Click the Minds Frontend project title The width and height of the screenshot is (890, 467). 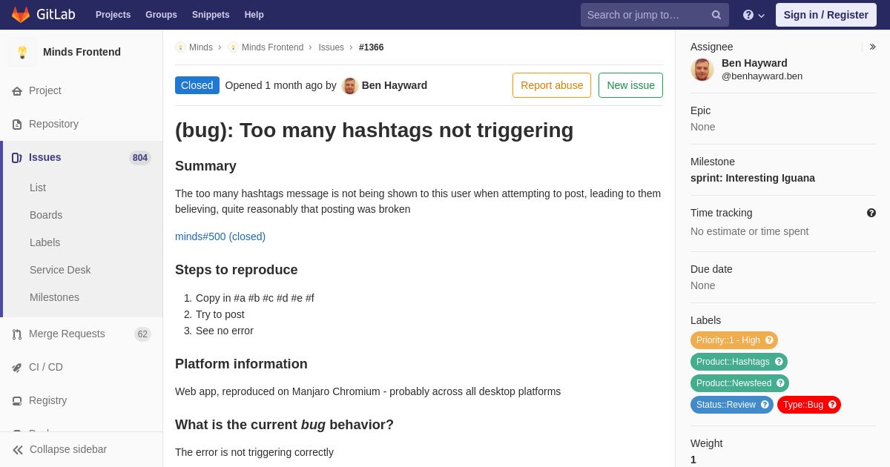click(82, 52)
